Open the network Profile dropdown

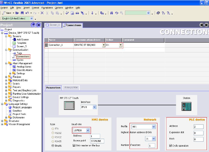(153, 127)
